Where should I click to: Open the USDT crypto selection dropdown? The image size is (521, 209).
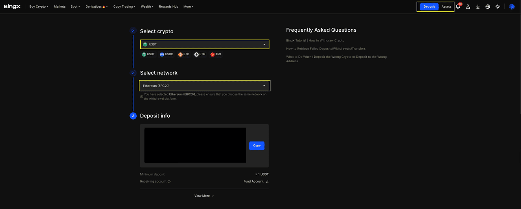[204, 44]
